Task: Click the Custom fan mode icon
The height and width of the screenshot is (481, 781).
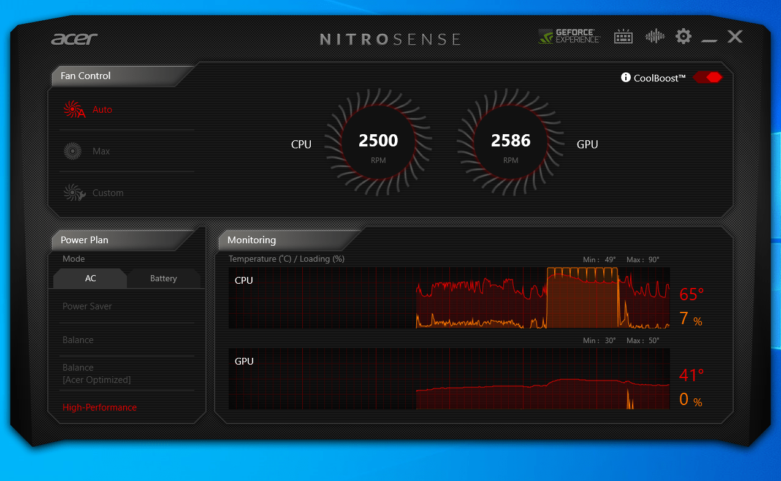Action: coord(74,193)
